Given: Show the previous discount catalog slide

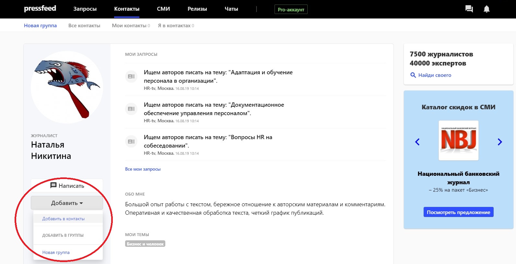Looking at the screenshot, I should point(417,142).
